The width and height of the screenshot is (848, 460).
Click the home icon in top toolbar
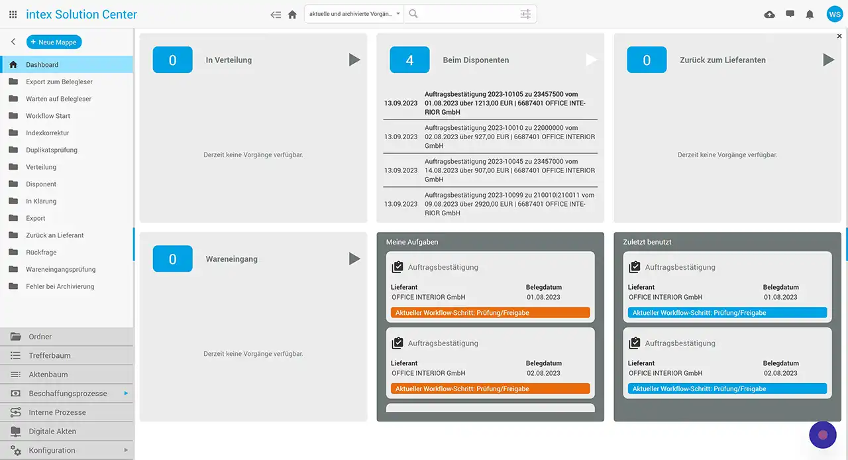click(292, 15)
